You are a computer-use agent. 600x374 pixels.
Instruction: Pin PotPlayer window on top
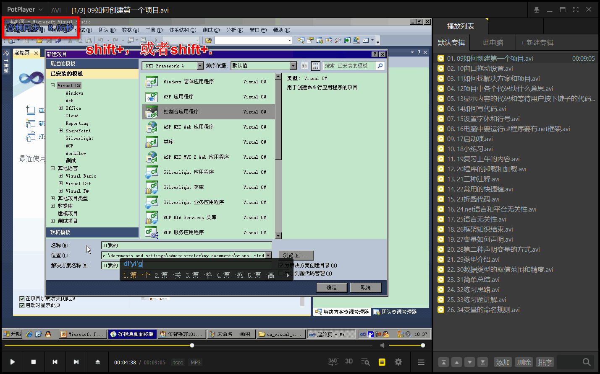point(537,10)
